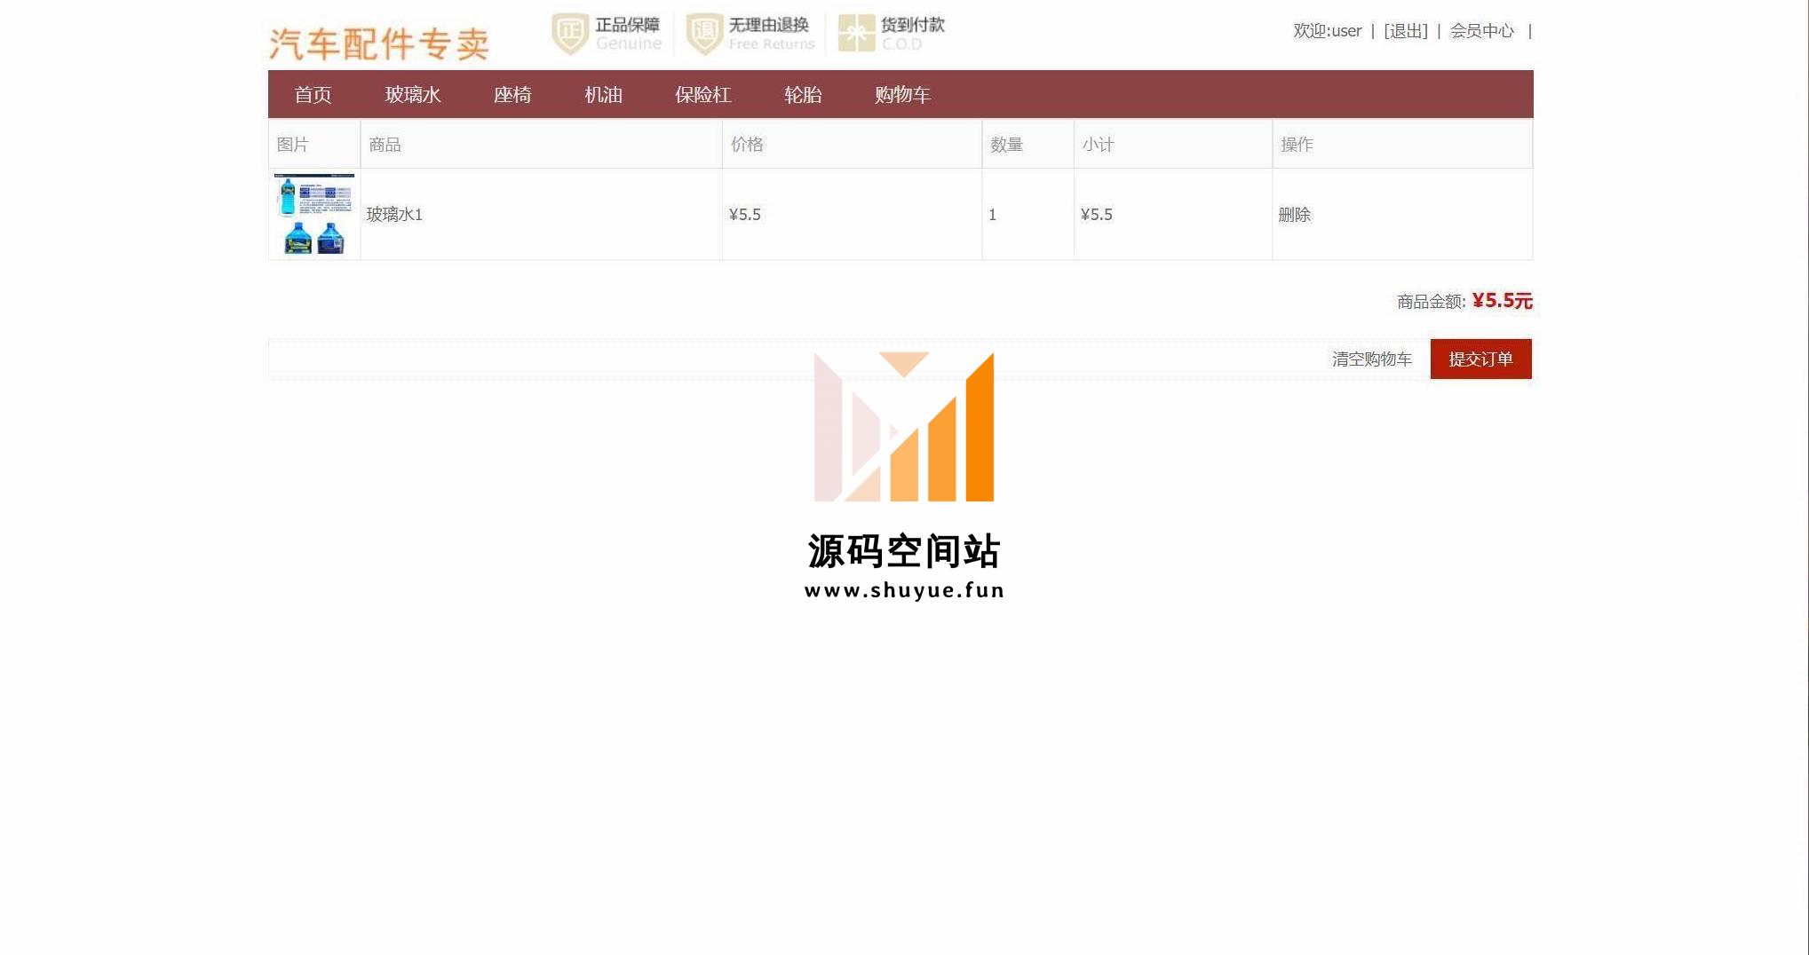
Task: Click the 玻璃水1 product thumbnail
Action: click(314, 214)
